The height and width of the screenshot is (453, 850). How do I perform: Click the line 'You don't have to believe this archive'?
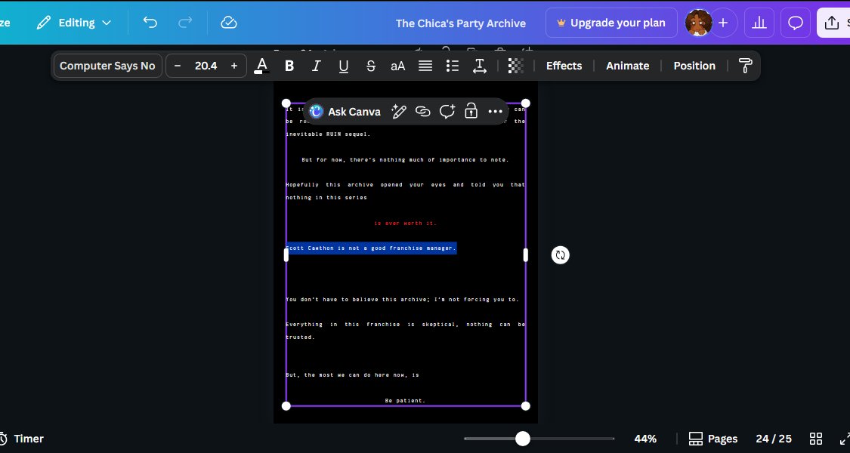pyautogui.click(x=402, y=299)
